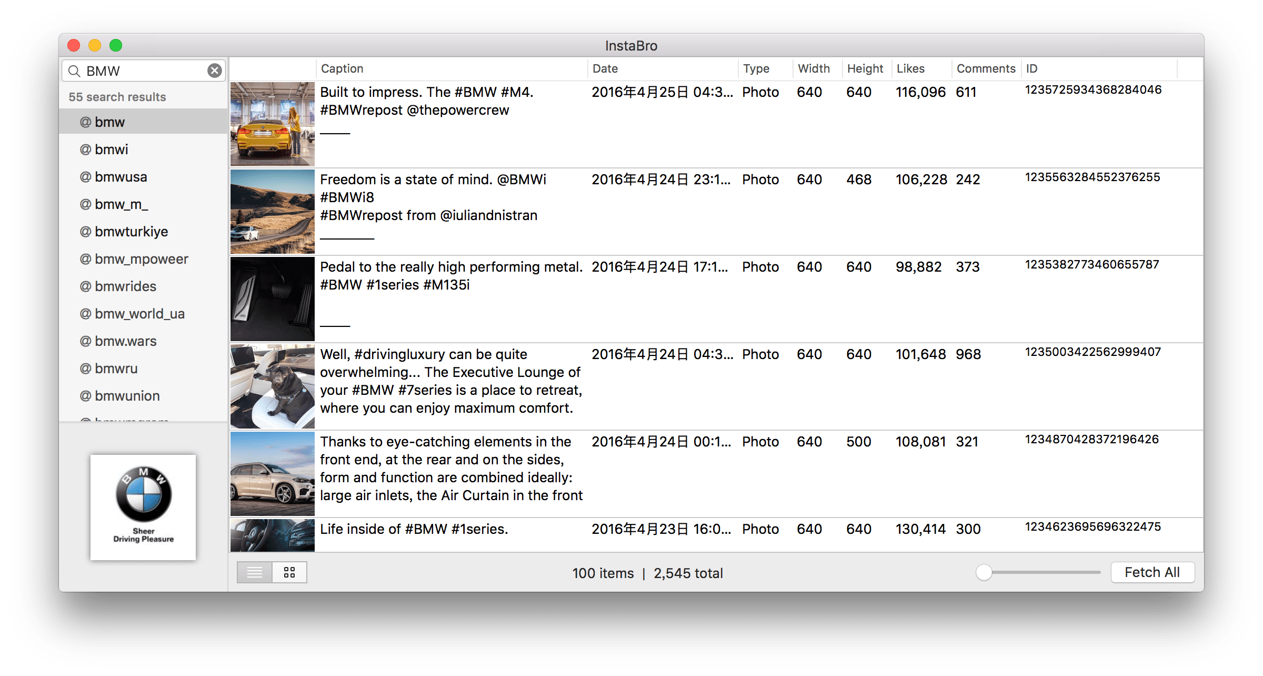Sort by the Height column header
The width and height of the screenshot is (1263, 676).
pyautogui.click(x=867, y=68)
